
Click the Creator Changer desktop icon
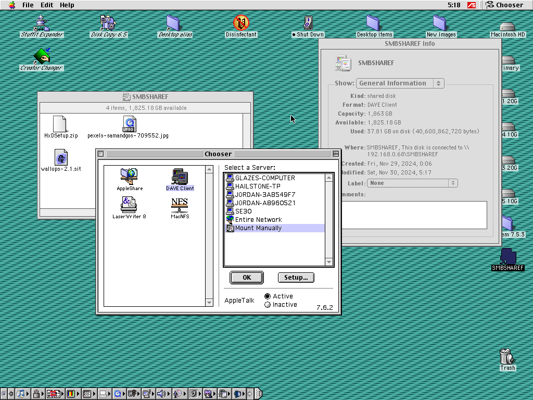coord(42,59)
